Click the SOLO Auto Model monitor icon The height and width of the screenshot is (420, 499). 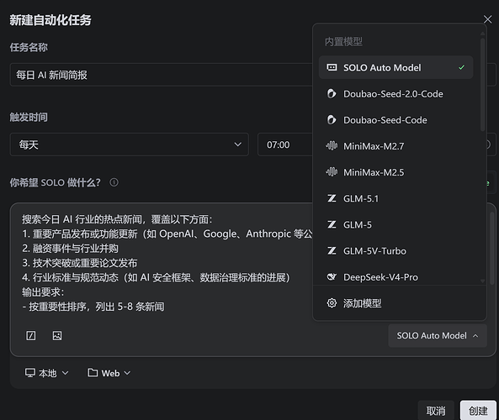tap(332, 67)
